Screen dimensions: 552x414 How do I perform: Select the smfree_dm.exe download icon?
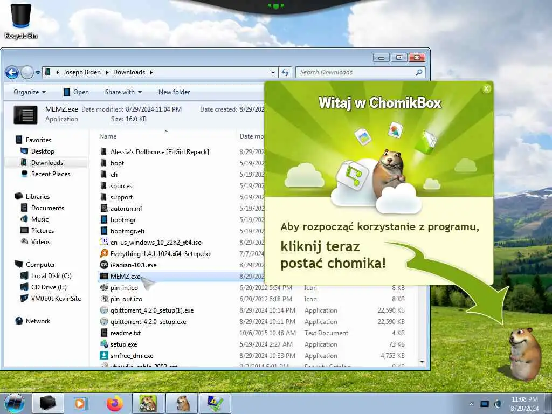click(x=104, y=355)
